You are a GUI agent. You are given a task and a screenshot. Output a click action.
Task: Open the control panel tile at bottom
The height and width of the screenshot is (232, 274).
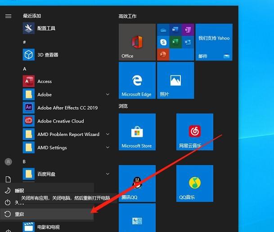click(137, 218)
